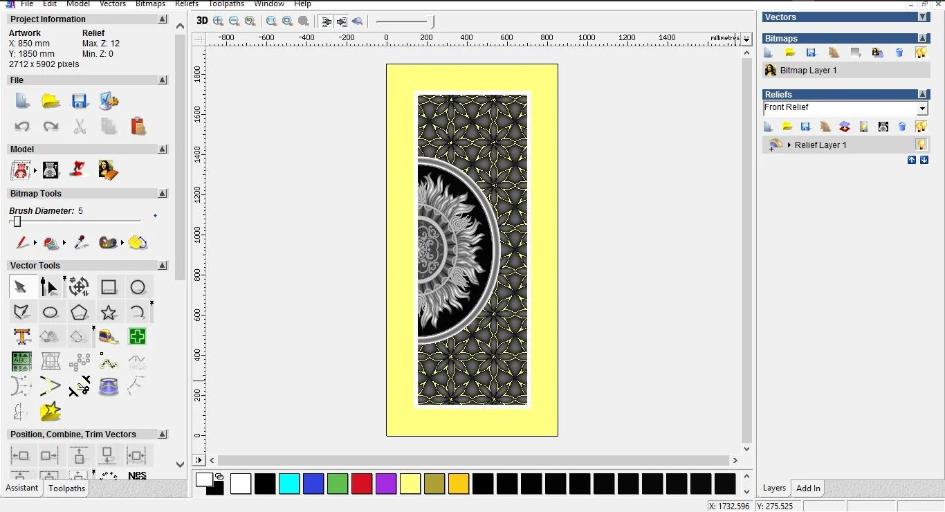Click the Paste clipboard icon
945x512 pixels.
tap(138, 126)
